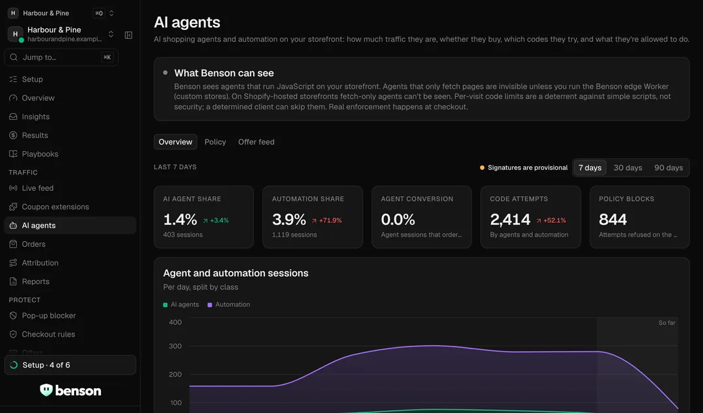This screenshot has width=703, height=413.
Task: Expand the top workspace switcher chevrons
Action: [111, 13]
